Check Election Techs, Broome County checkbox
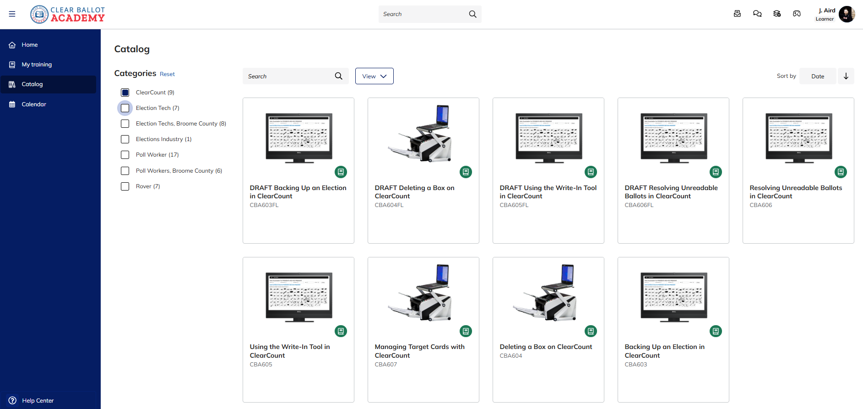Screen dimensions: 863x409 click(x=125, y=124)
